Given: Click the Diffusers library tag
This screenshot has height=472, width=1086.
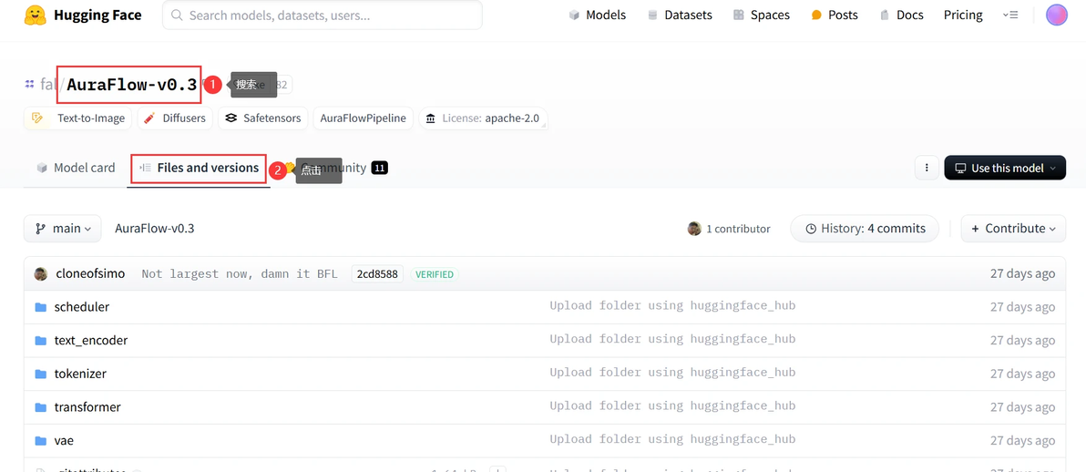Looking at the screenshot, I should (x=175, y=118).
